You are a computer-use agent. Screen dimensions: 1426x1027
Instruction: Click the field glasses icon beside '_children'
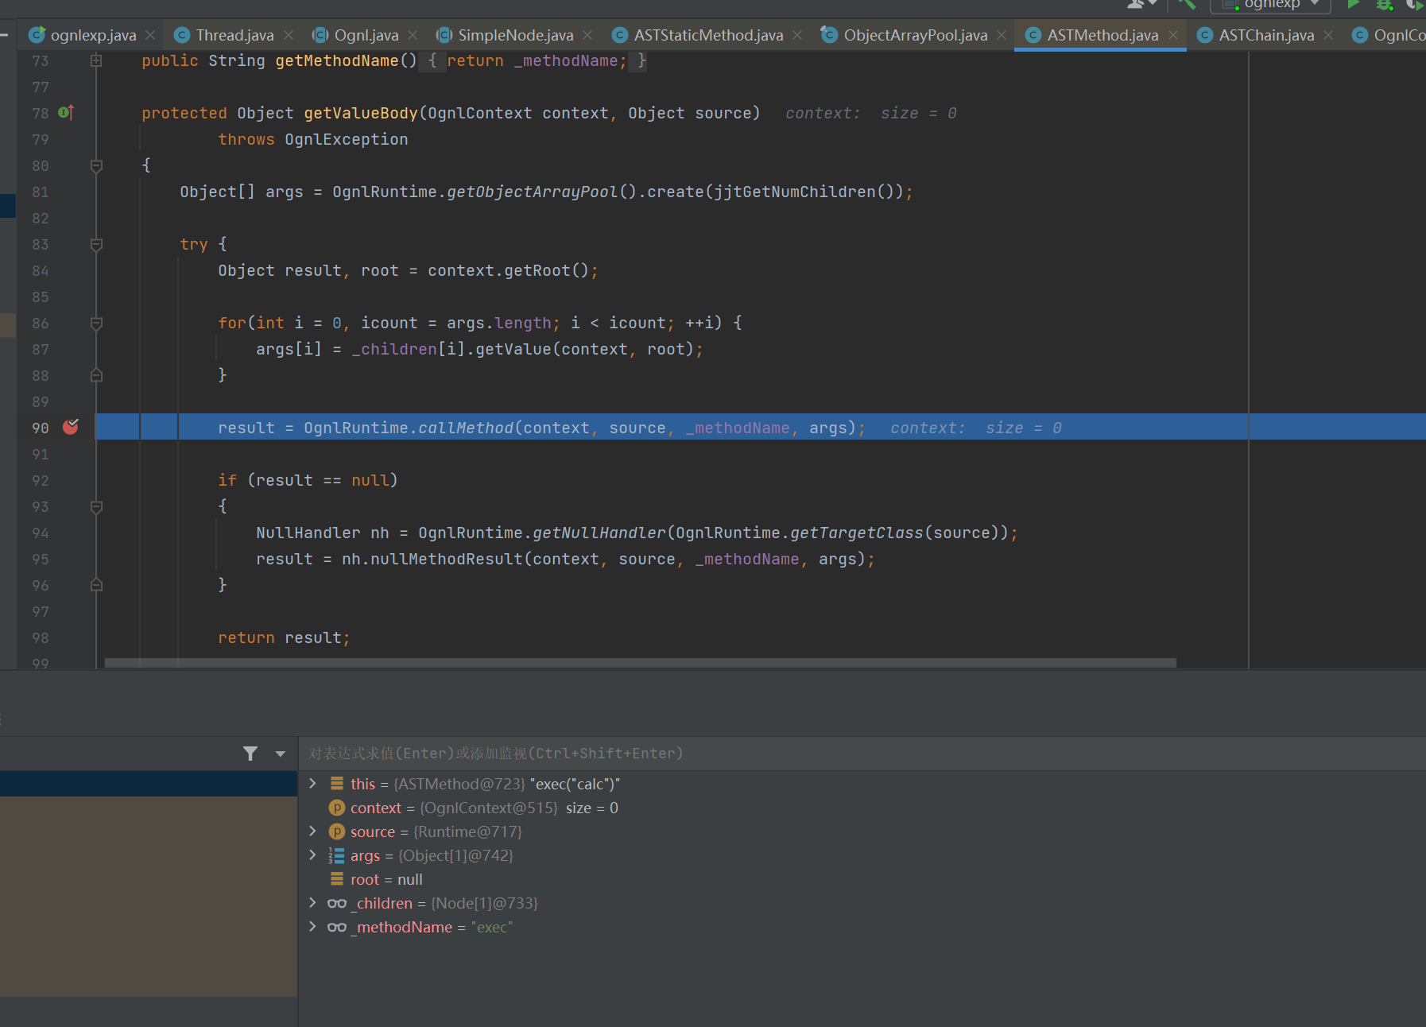(x=337, y=903)
